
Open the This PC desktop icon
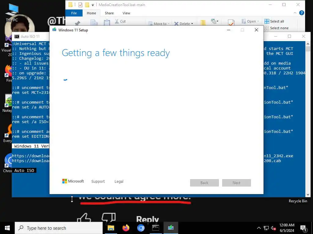click(x=12, y=13)
